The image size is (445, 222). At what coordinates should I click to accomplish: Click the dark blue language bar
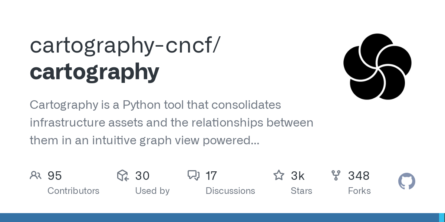tap(219, 218)
